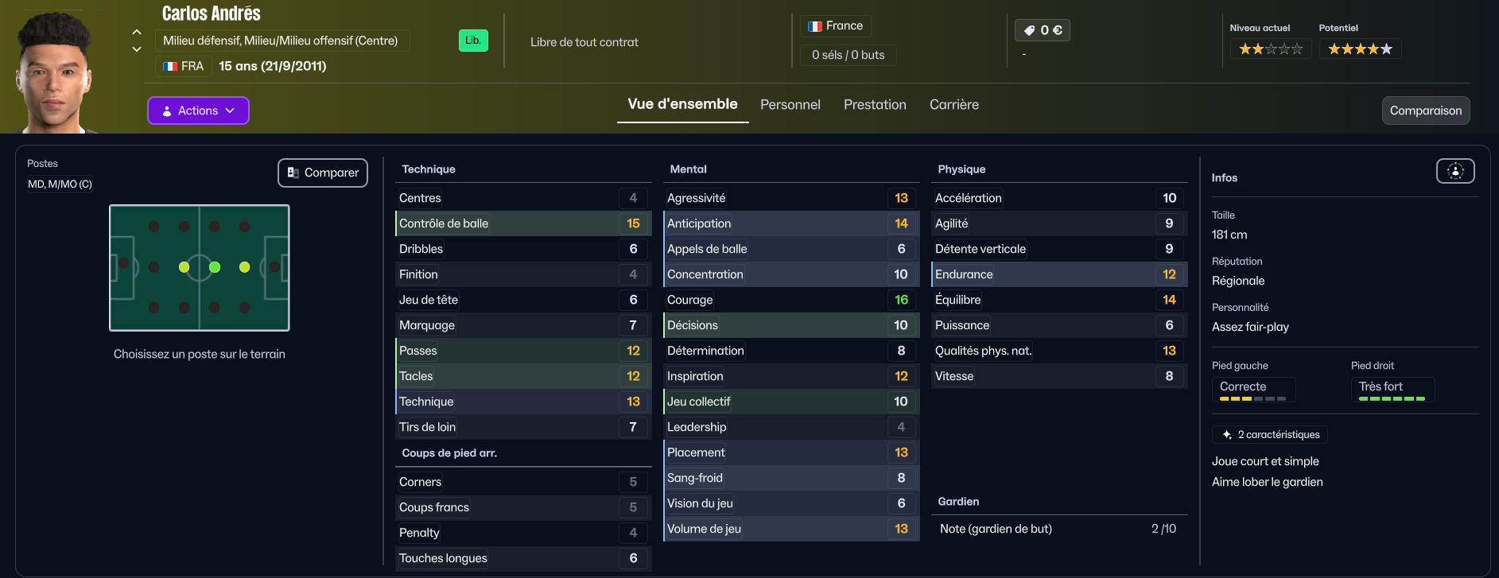Switch to the Personnel tab
The image size is (1499, 578).
[x=790, y=105]
